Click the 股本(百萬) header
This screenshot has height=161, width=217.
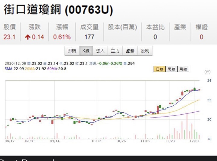[x=122, y=27]
